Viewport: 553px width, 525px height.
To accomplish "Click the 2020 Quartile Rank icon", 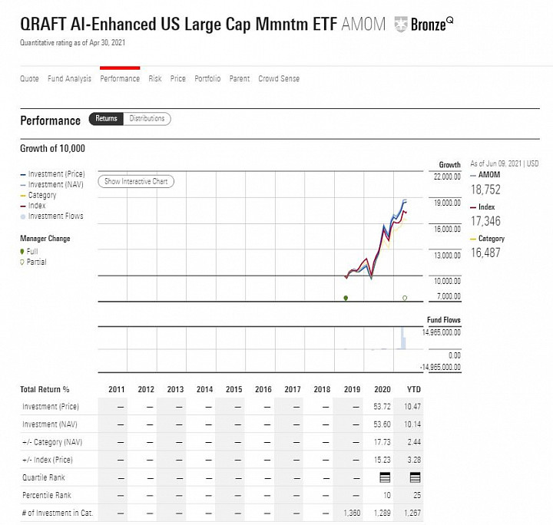I will (385, 477).
